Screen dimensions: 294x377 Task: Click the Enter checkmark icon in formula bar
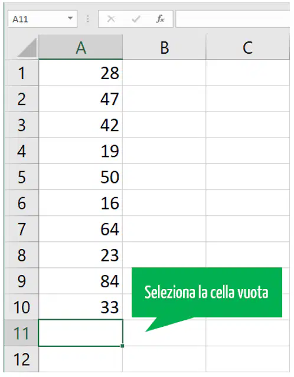click(136, 19)
